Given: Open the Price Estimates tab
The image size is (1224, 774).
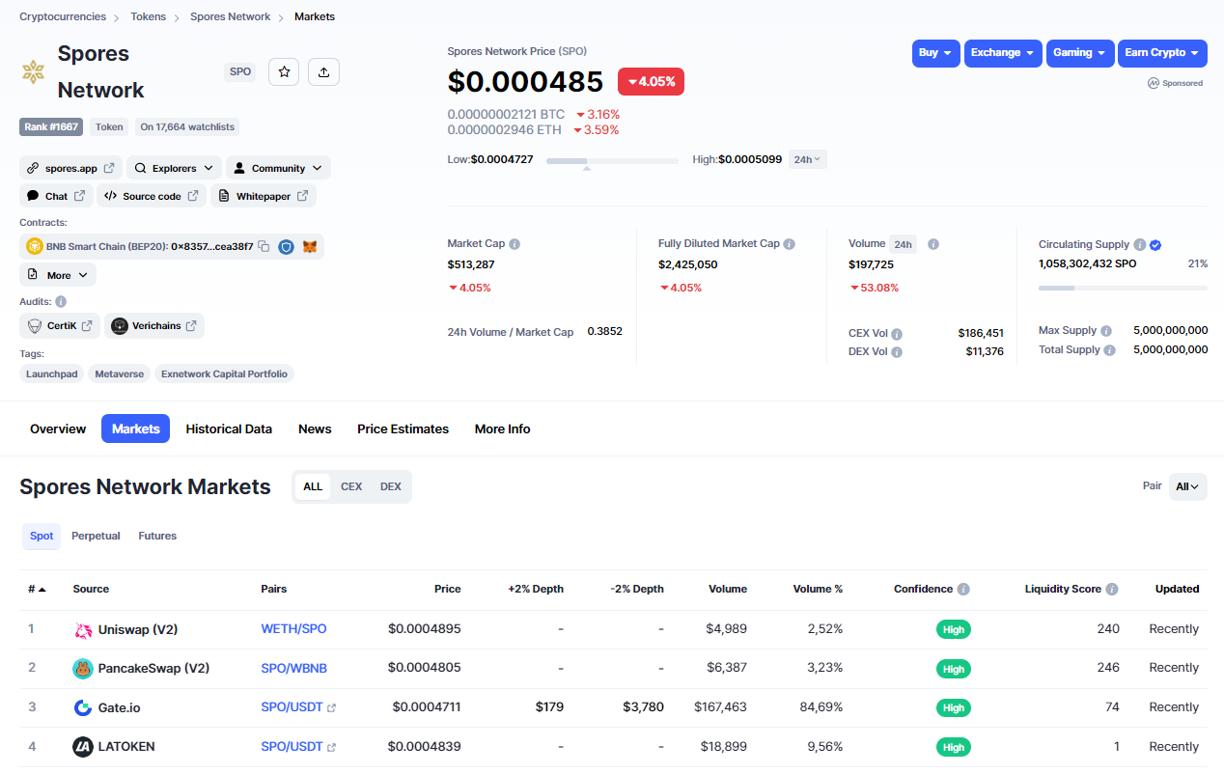Looking at the screenshot, I should (x=403, y=429).
